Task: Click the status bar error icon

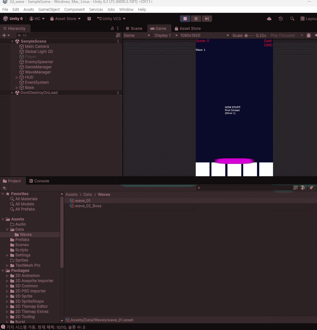Action: [x=3, y=327]
